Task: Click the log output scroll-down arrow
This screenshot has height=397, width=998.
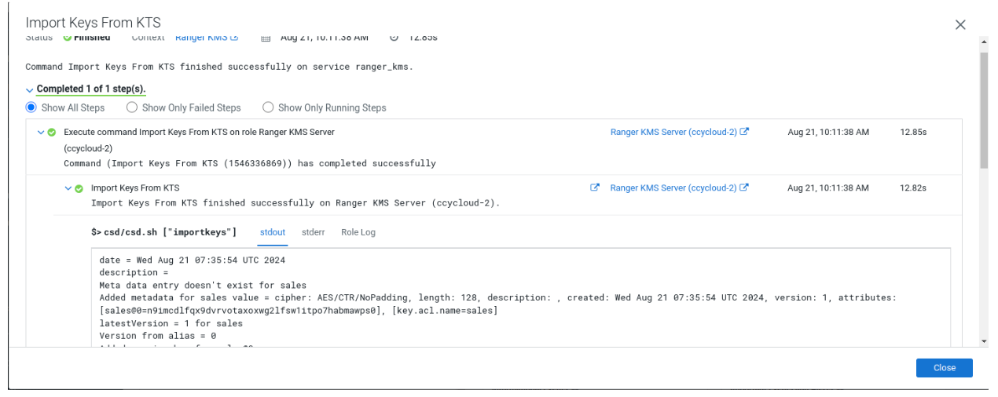Action: [x=984, y=341]
